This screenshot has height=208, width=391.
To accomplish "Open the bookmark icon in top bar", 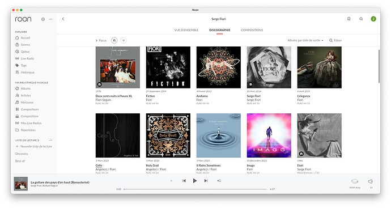I will 348,19.
